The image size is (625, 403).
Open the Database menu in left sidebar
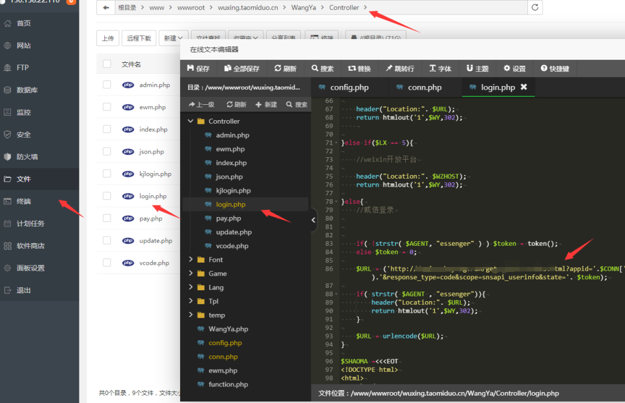27,90
